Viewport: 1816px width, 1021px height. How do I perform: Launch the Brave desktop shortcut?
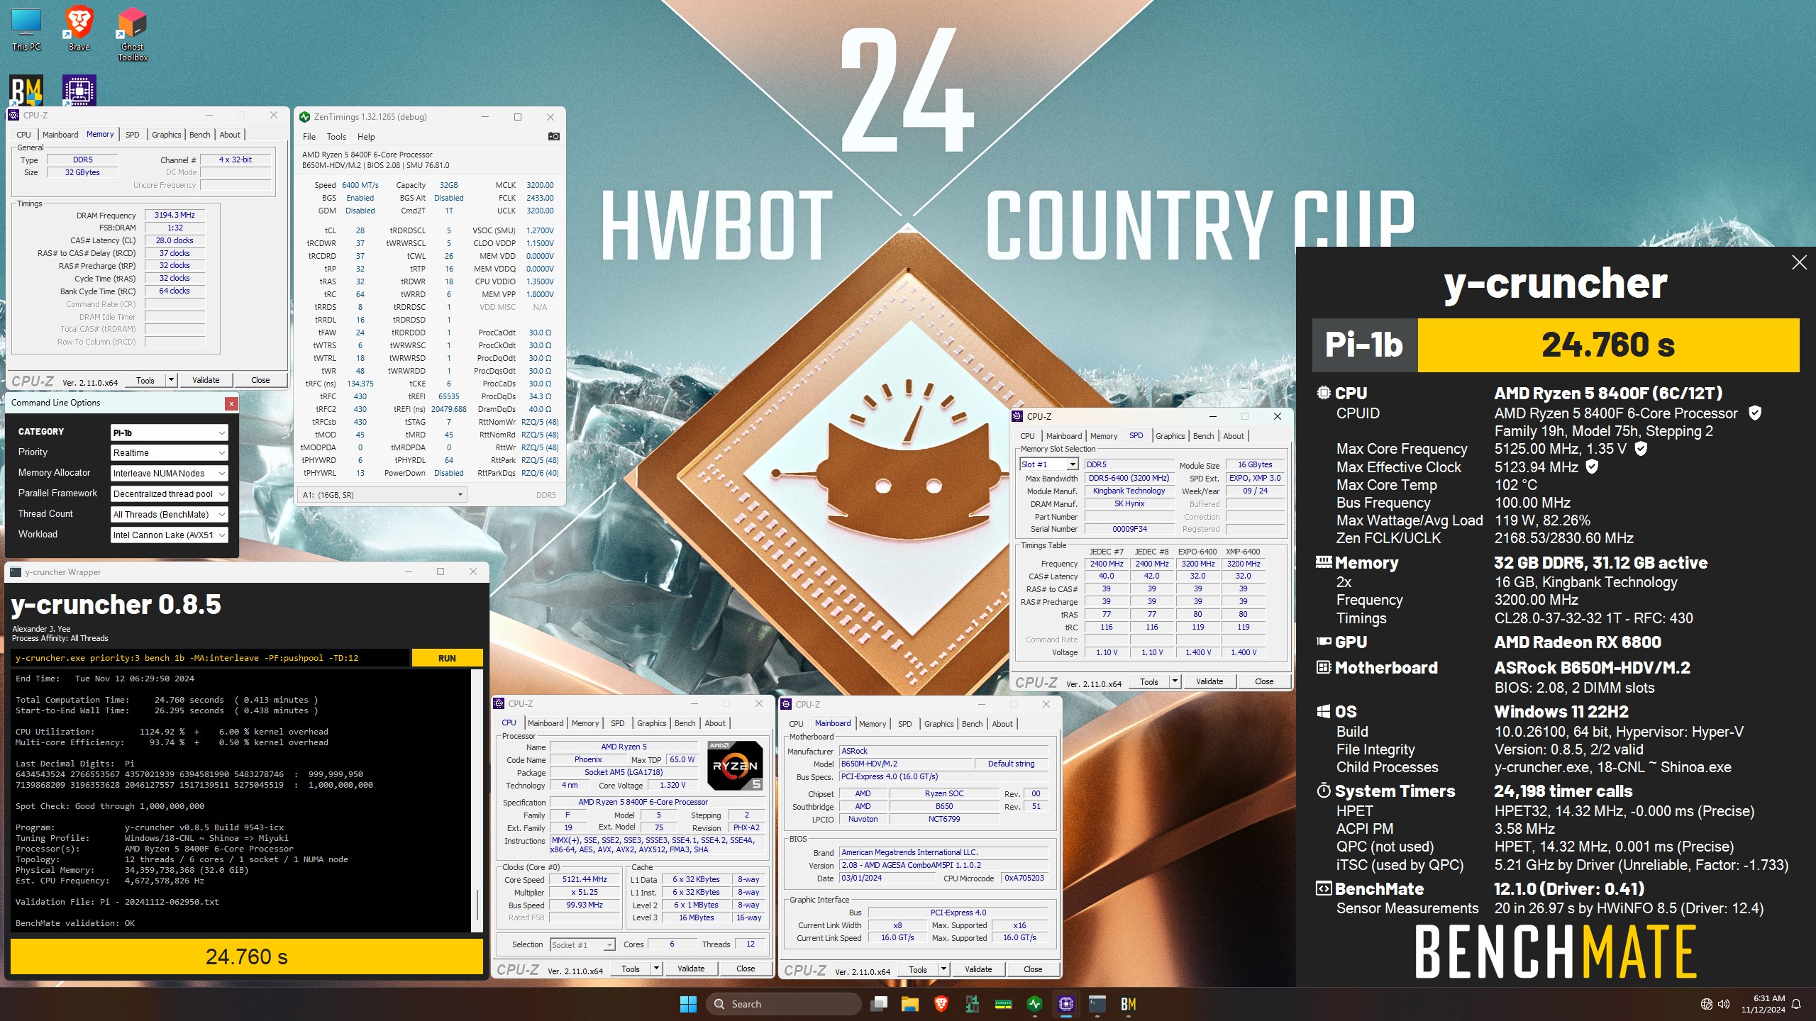(x=79, y=28)
